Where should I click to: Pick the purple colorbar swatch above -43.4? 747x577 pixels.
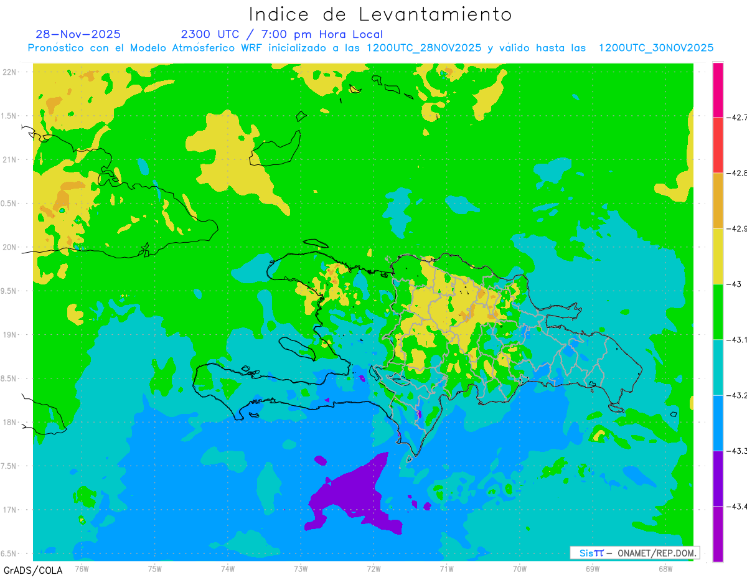[x=718, y=478]
